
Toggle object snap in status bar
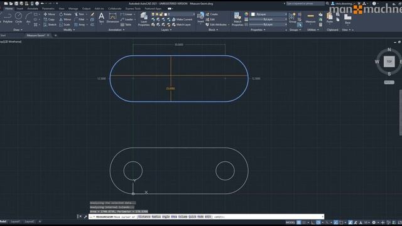click(x=341, y=222)
